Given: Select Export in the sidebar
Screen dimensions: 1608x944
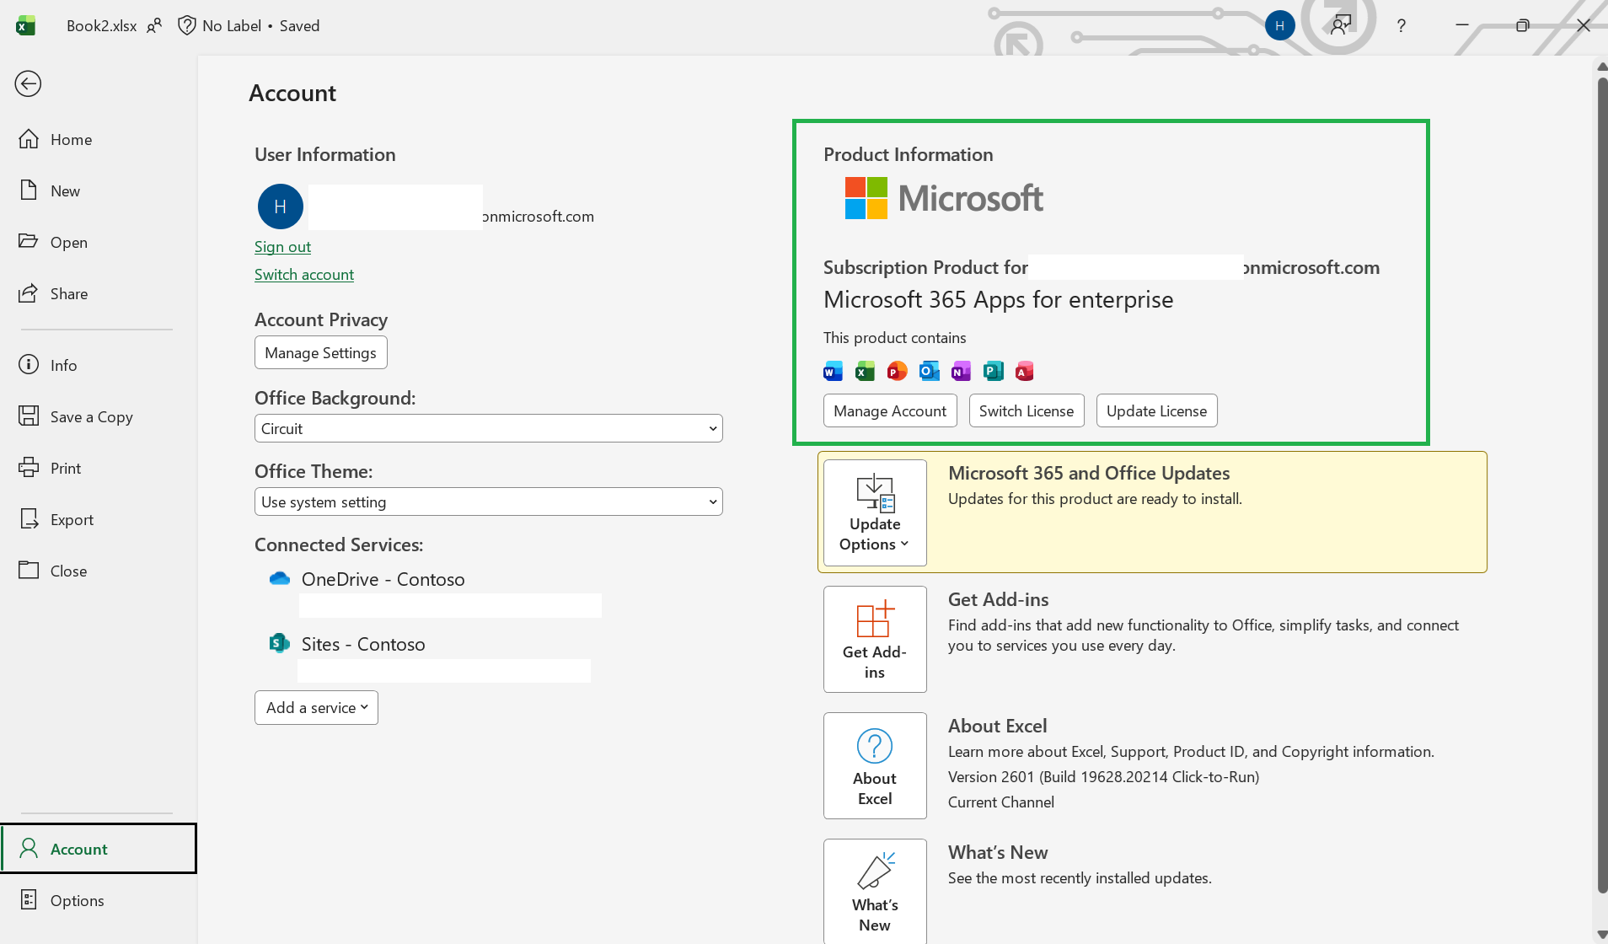Looking at the screenshot, I should point(98,520).
